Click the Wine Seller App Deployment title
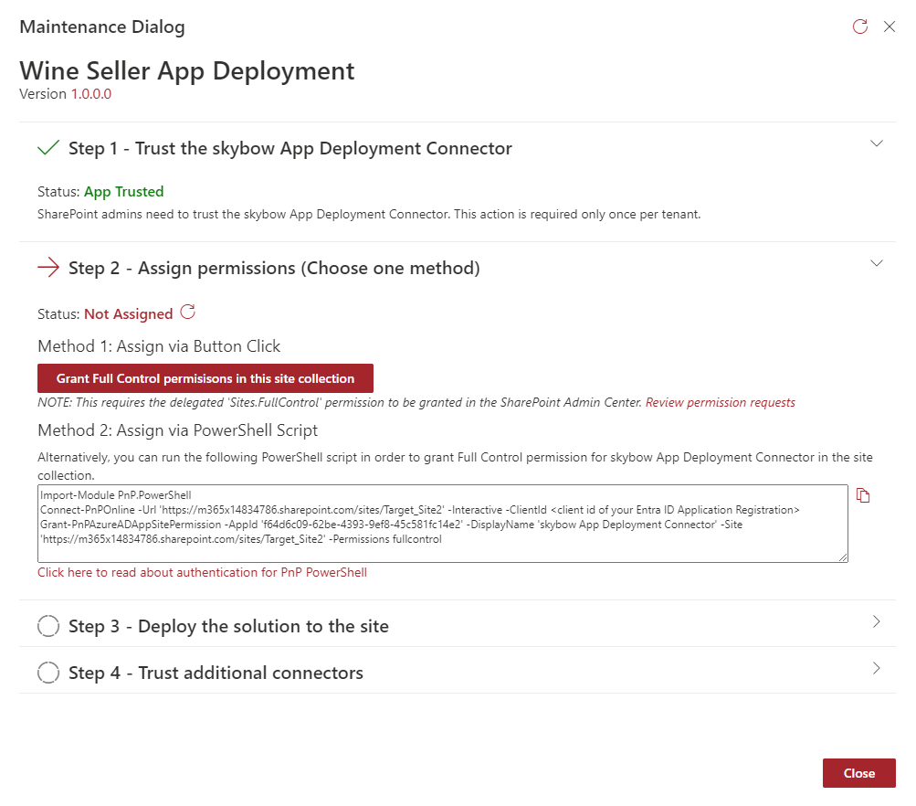 (x=187, y=71)
